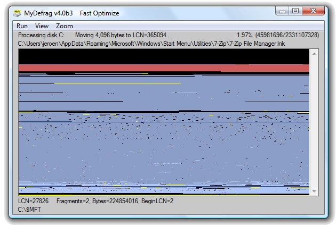Click the vertical scrollbar track of disk map
336x225 pixels.
(x=314, y=122)
